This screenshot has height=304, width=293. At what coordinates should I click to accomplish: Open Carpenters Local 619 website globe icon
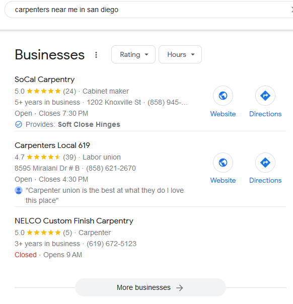click(223, 163)
